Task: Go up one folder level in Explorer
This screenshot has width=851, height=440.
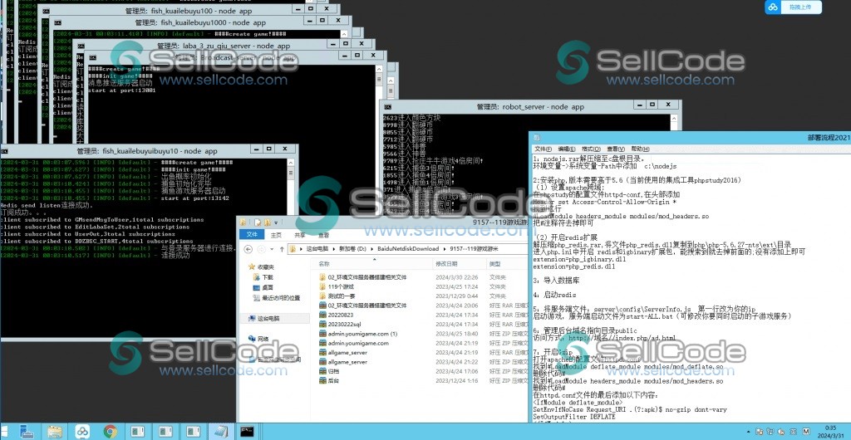Action: 283,249
